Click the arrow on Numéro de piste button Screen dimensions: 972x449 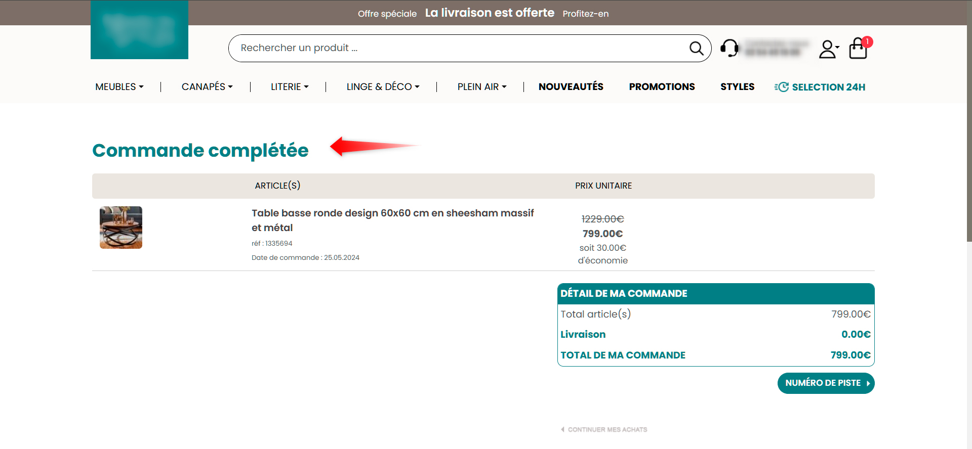[x=868, y=383]
